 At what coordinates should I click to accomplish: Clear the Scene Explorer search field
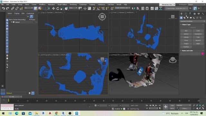[x=28, y=16]
